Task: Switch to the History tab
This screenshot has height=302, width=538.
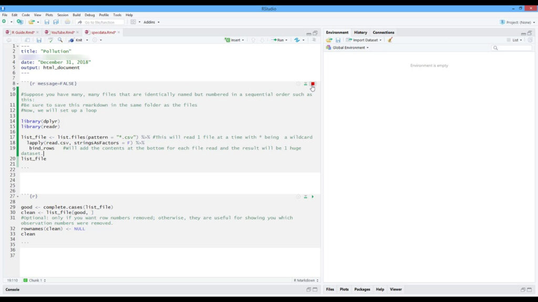Action: coord(360,32)
